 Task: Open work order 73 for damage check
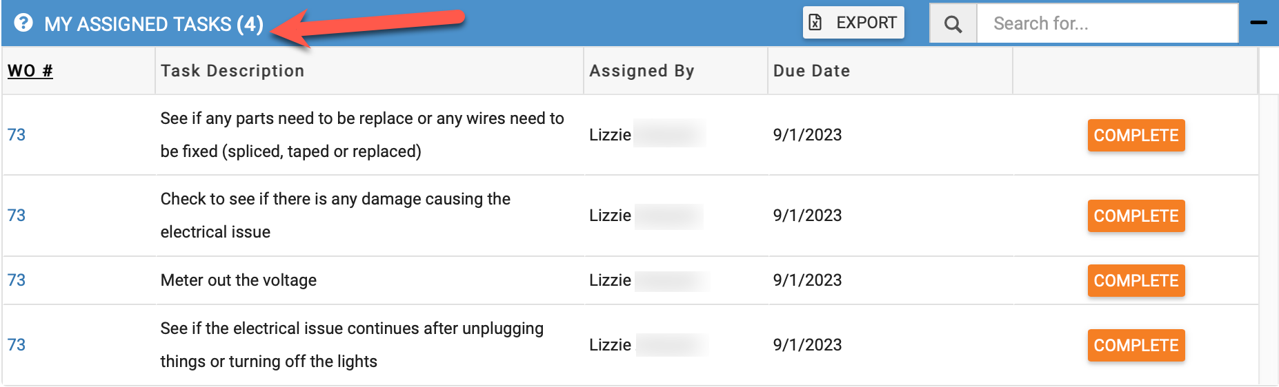click(x=17, y=216)
